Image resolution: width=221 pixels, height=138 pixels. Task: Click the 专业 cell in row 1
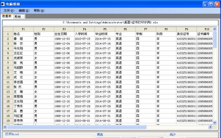(126, 34)
